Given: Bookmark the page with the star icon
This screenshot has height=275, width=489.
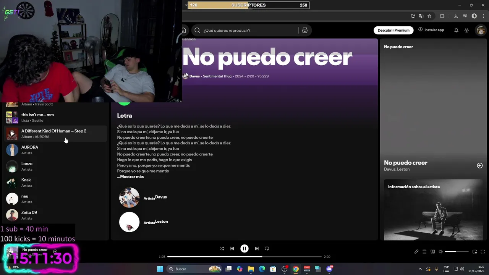Looking at the screenshot, I should [x=429, y=16].
